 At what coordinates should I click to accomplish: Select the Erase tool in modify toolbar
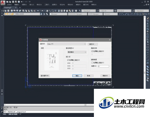pos(148,18)
